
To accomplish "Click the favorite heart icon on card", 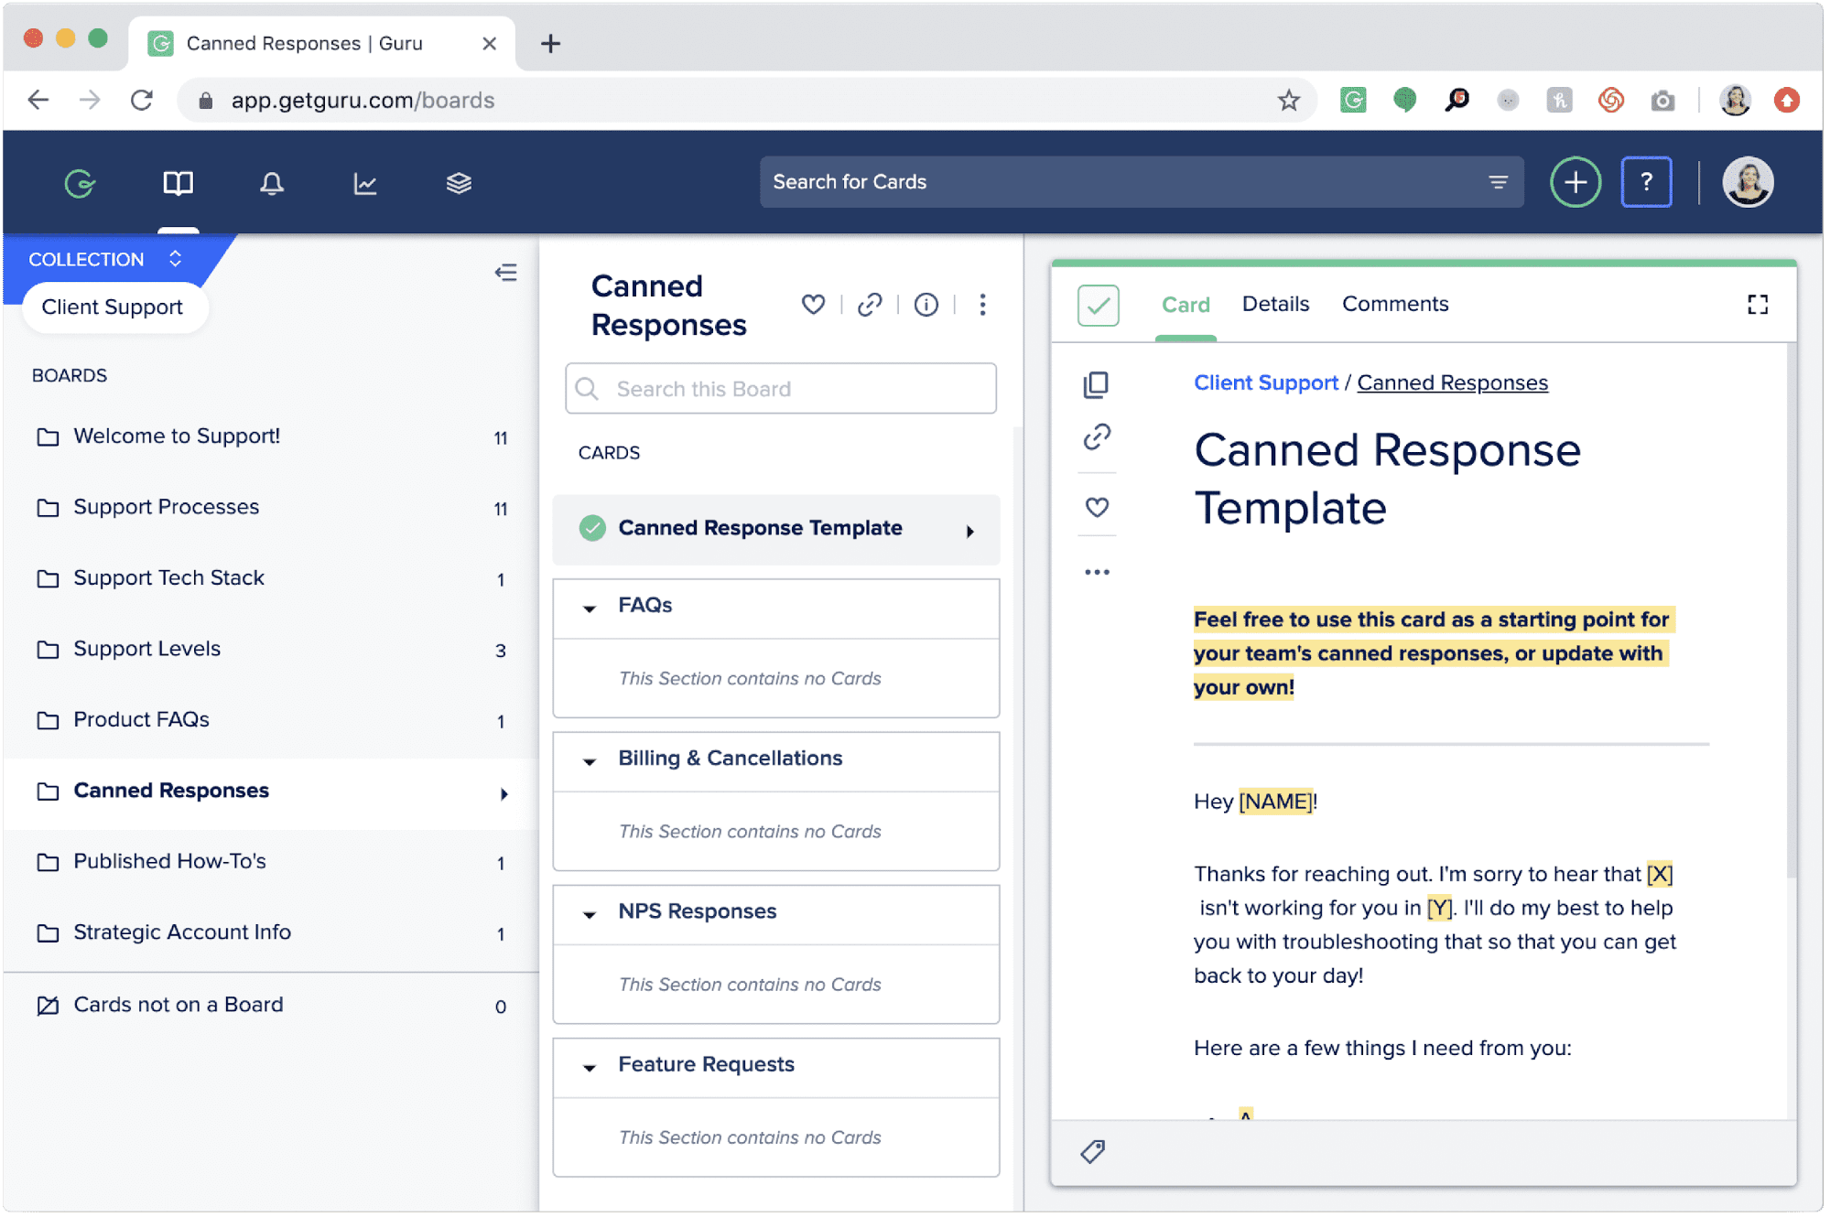I will pos(1097,508).
